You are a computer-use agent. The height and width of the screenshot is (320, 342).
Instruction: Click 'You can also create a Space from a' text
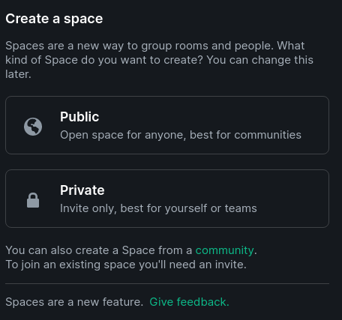(x=99, y=250)
